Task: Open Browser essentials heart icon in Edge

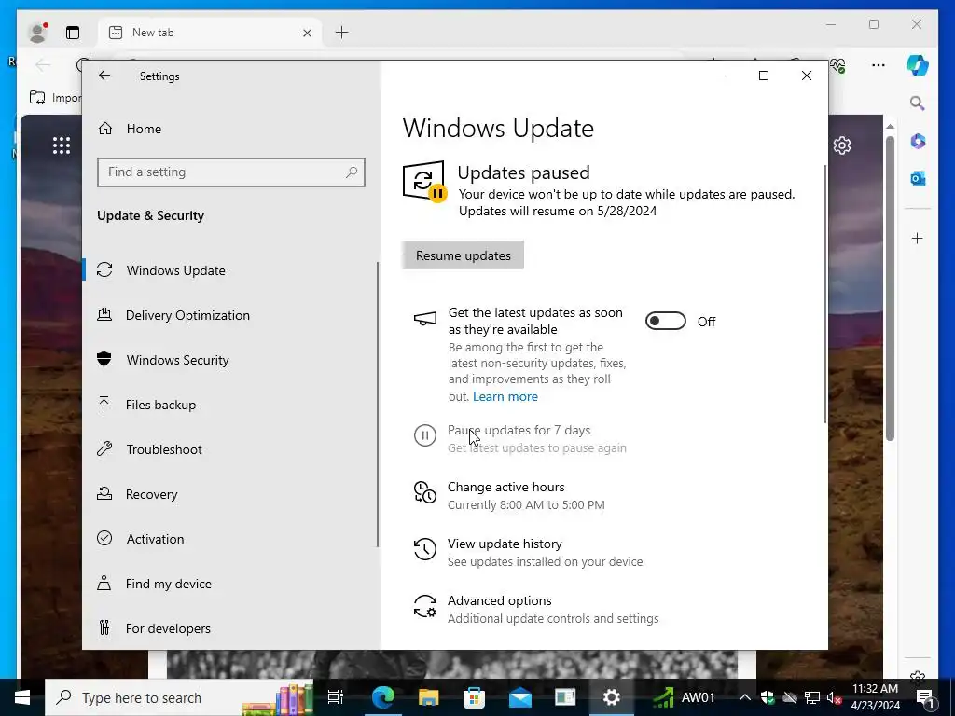Action: pyautogui.click(x=838, y=65)
